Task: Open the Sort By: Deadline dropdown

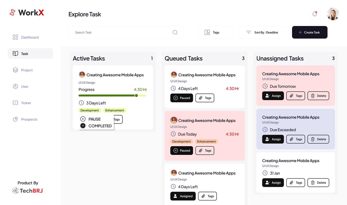Action: (262, 32)
